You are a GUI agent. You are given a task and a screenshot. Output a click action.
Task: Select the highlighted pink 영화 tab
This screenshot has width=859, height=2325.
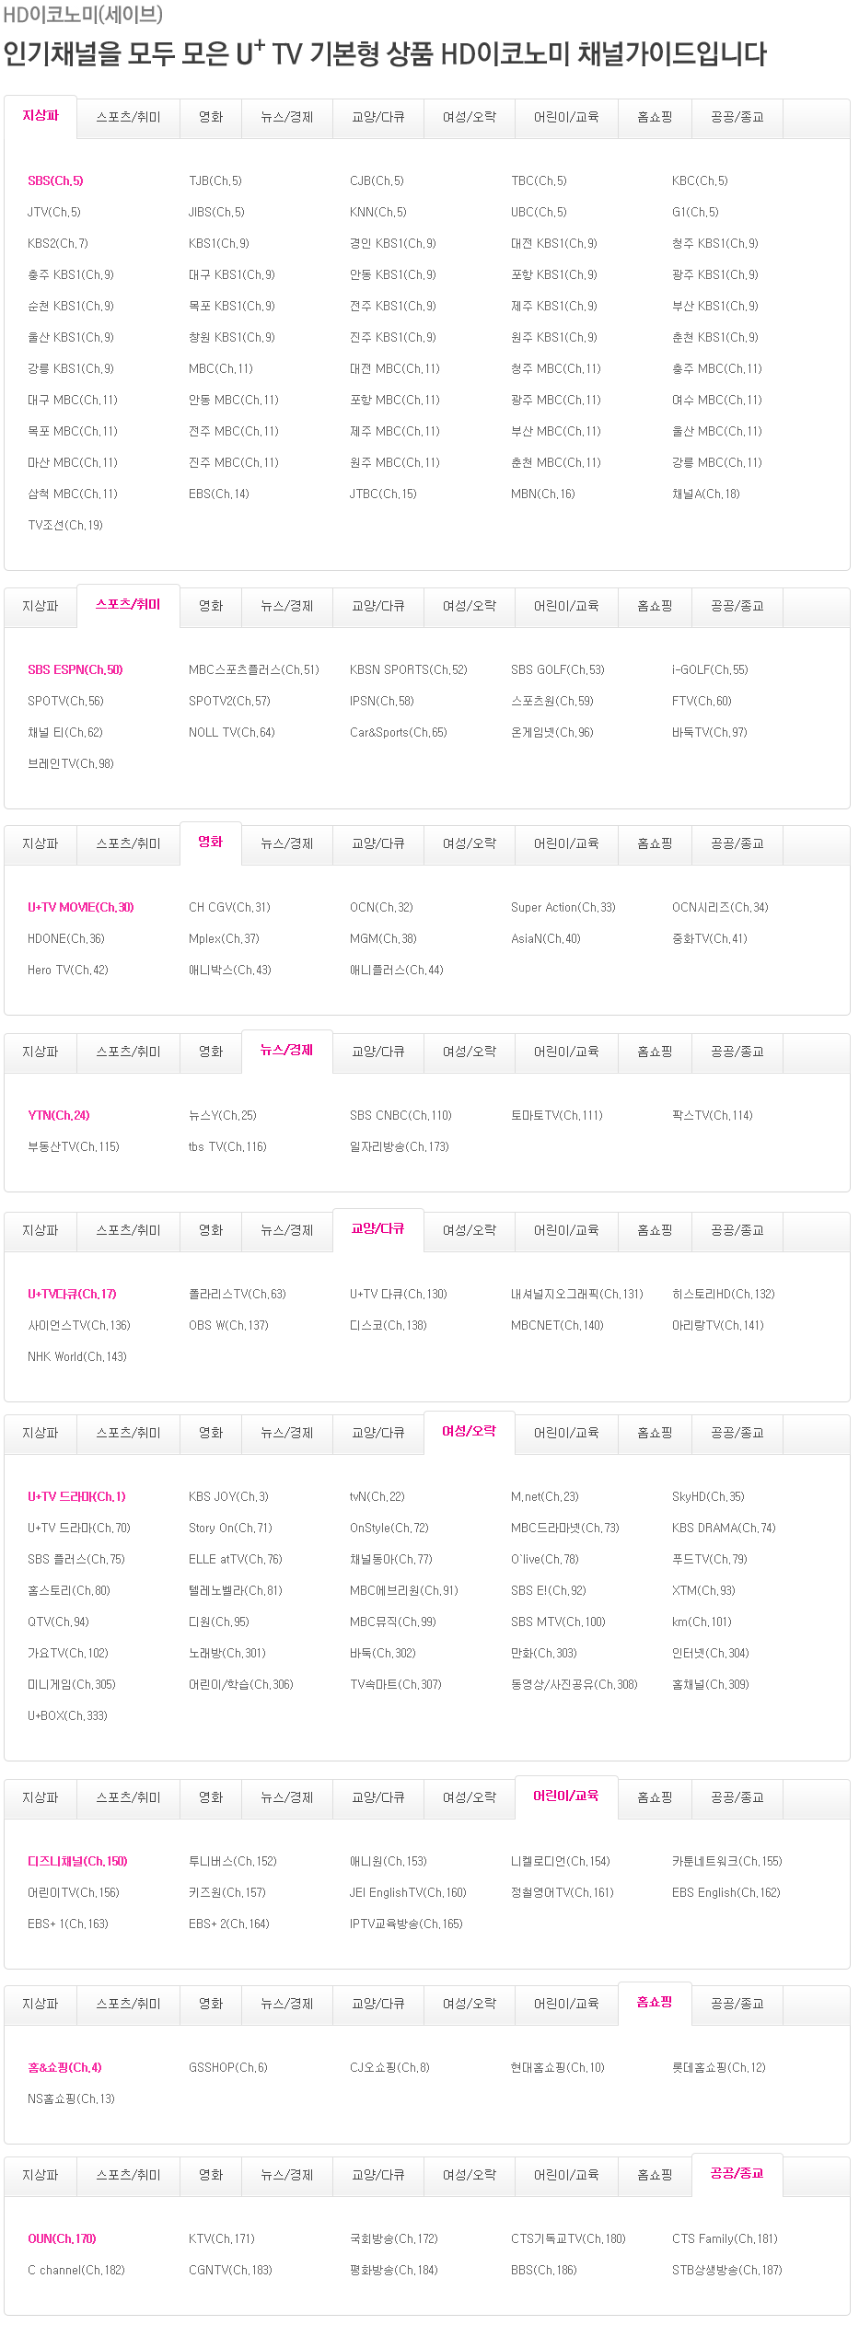pos(211,843)
